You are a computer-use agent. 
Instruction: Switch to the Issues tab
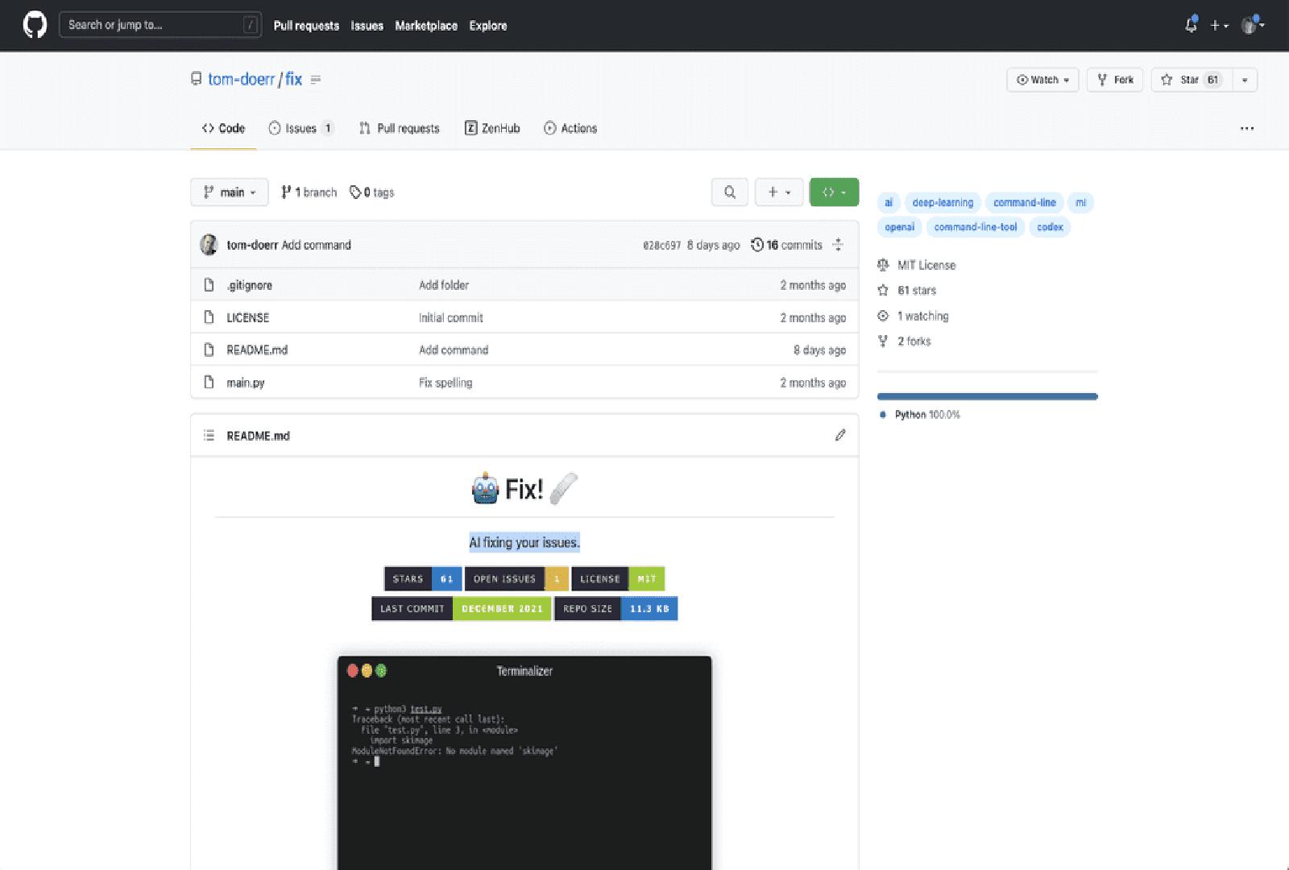(x=300, y=128)
